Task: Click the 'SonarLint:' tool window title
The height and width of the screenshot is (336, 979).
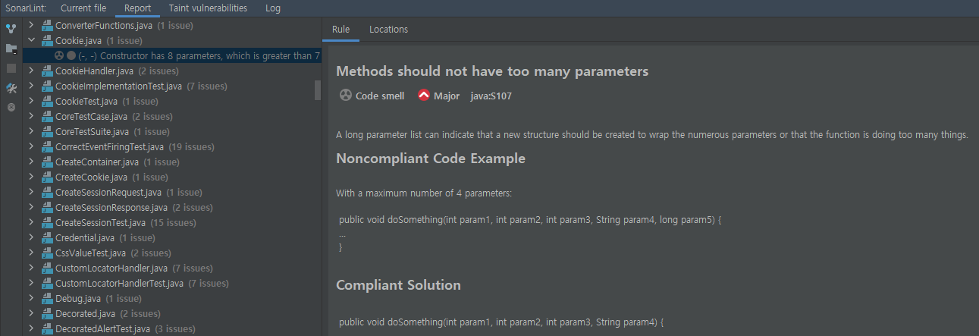Action: [x=26, y=8]
